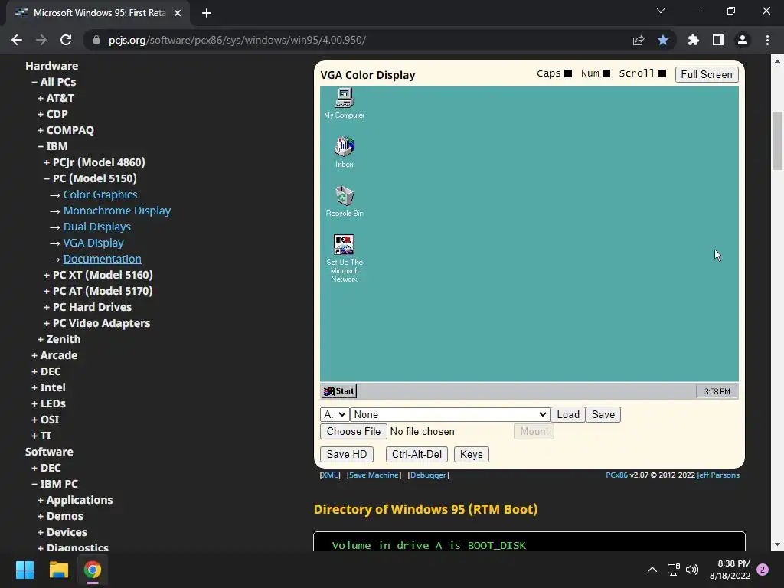This screenshot has width=784, height=588.
Task: Close the Microsoft Windows 95 tab
Action: (178, 13)
